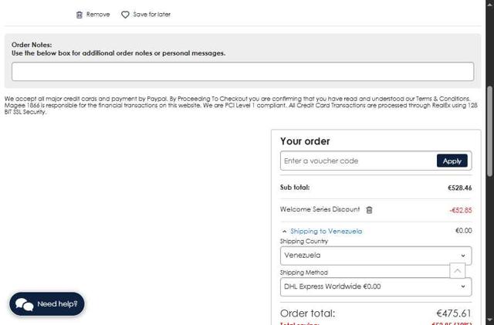
Task: Click the Welcome Series Discount label
Action: point(320,209)
